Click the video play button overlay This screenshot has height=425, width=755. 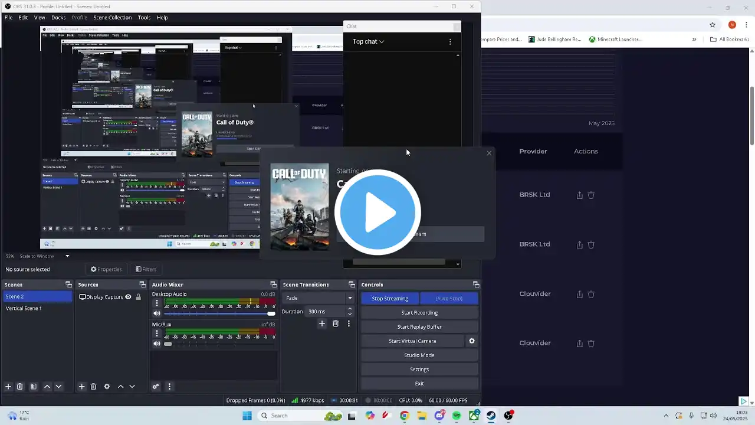pos(377,212)
